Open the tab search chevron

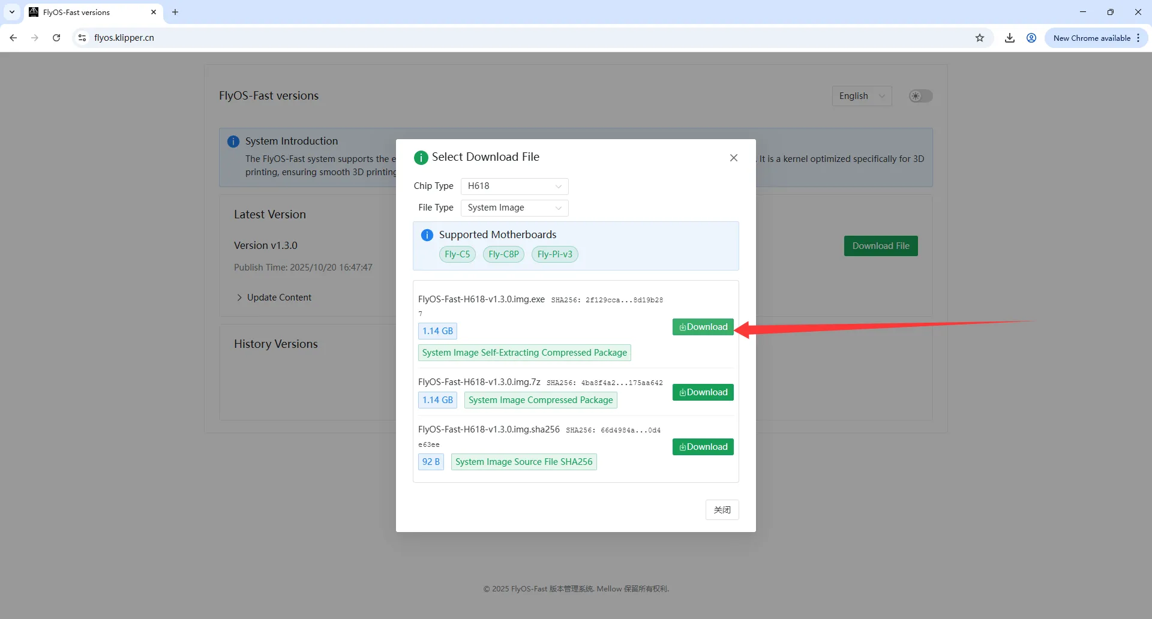tap(12, 12)
